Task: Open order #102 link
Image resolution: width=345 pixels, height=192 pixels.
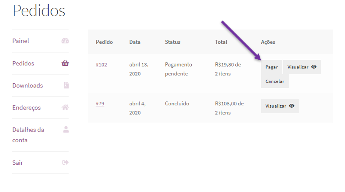Action: pos(101,65)
